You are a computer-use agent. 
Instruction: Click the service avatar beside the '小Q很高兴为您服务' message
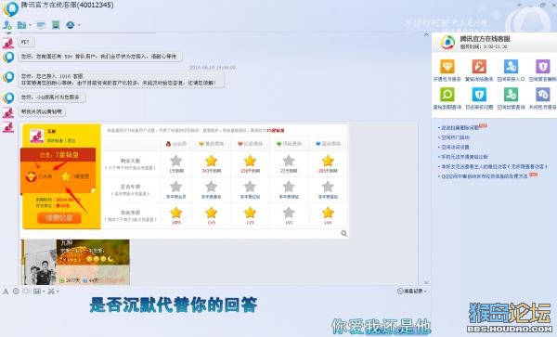click(8, 97)
